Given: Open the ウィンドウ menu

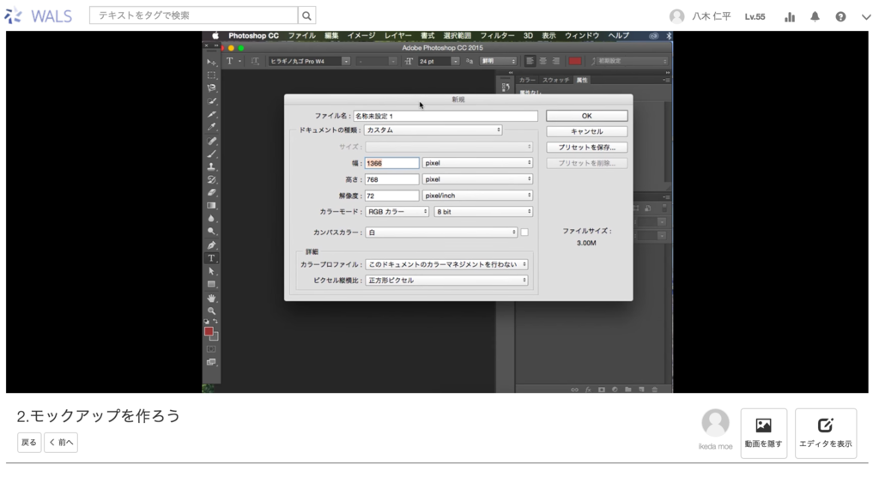Looking at the screenshot, I should (581, 35).
